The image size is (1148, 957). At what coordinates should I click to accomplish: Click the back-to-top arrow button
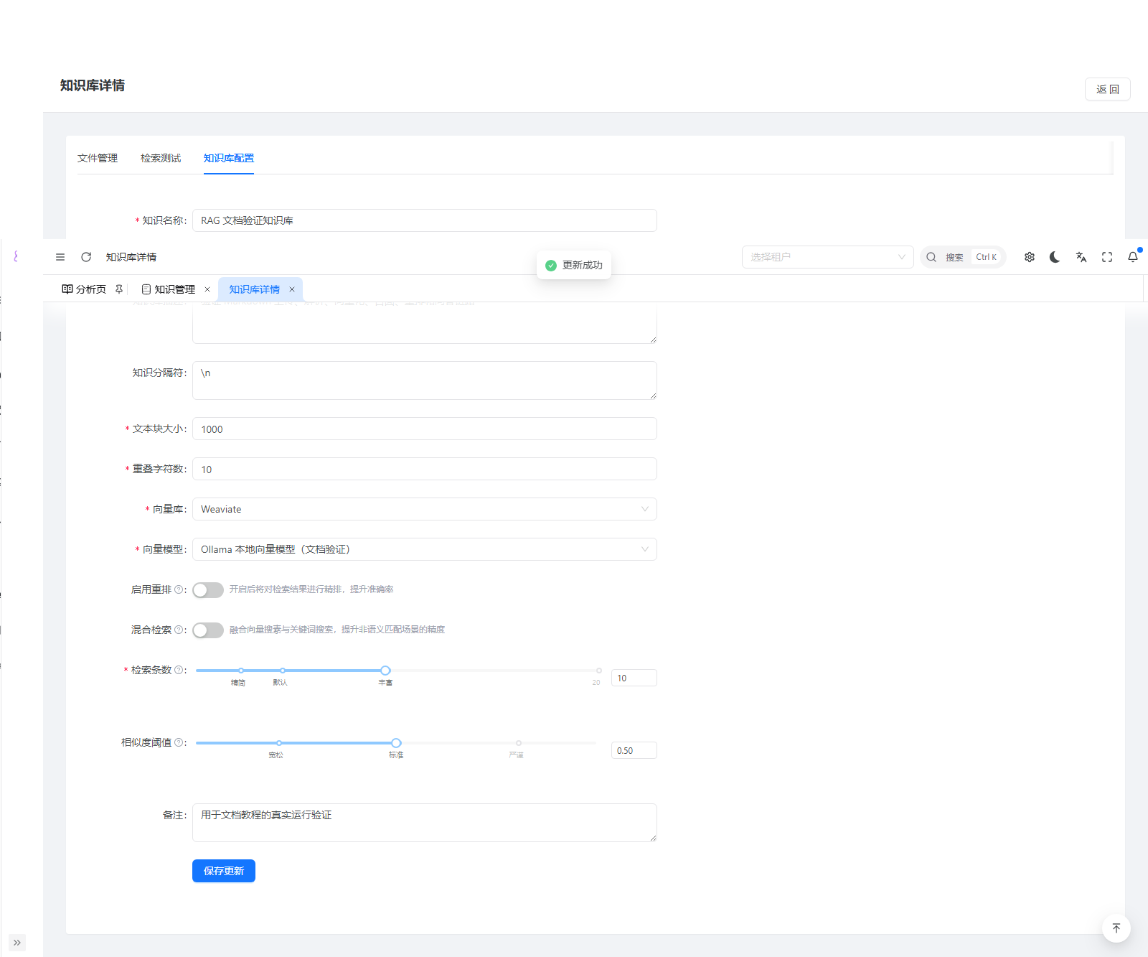(x=1116, y=928)
